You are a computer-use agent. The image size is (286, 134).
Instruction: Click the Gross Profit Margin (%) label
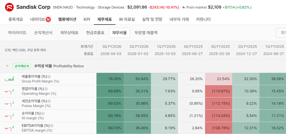point(40,81)
